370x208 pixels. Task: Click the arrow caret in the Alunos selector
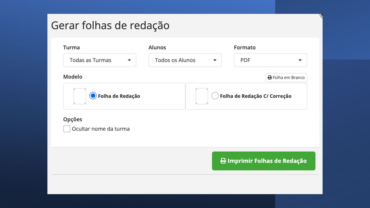tap(215, 60)
